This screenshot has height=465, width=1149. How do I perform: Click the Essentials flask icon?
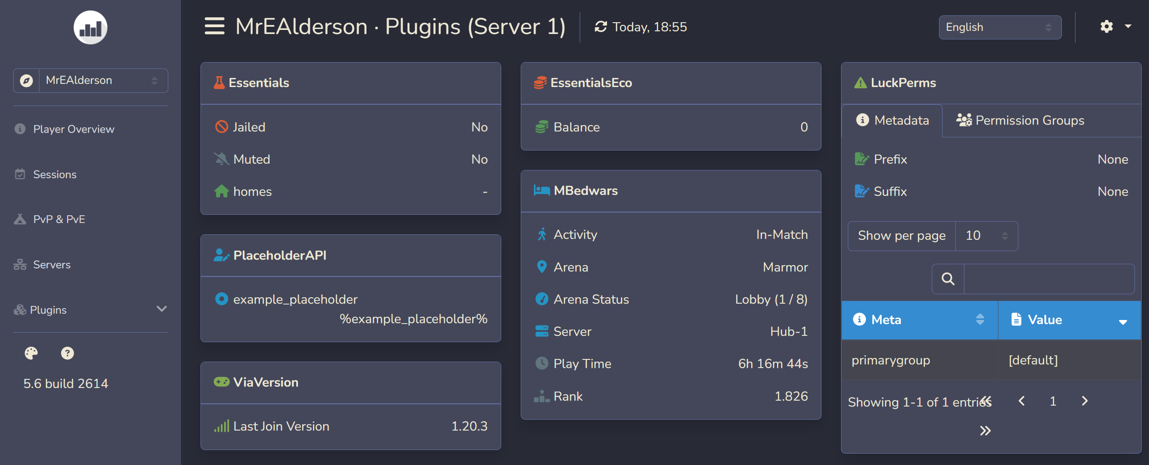coord(219,82)
